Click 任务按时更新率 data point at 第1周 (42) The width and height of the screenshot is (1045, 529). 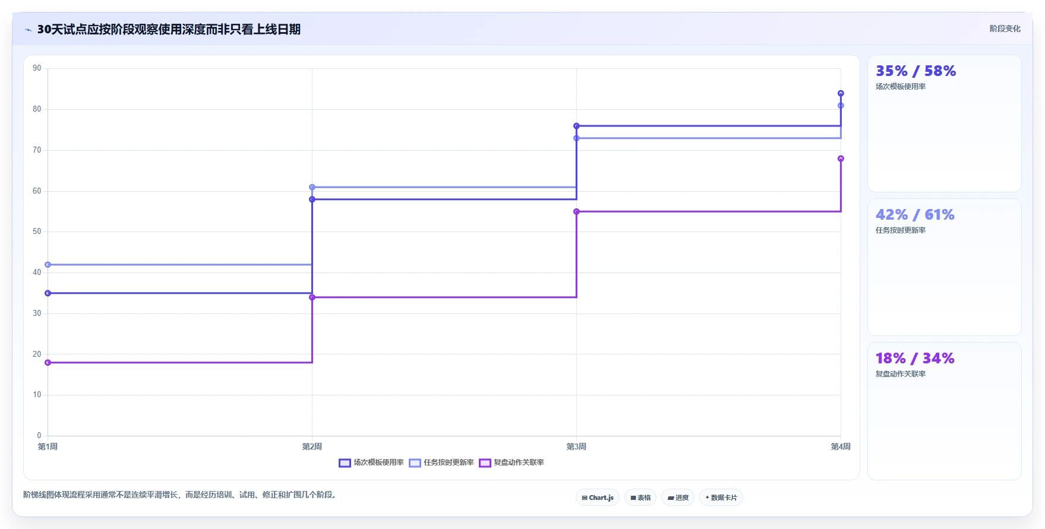[48, 265]
